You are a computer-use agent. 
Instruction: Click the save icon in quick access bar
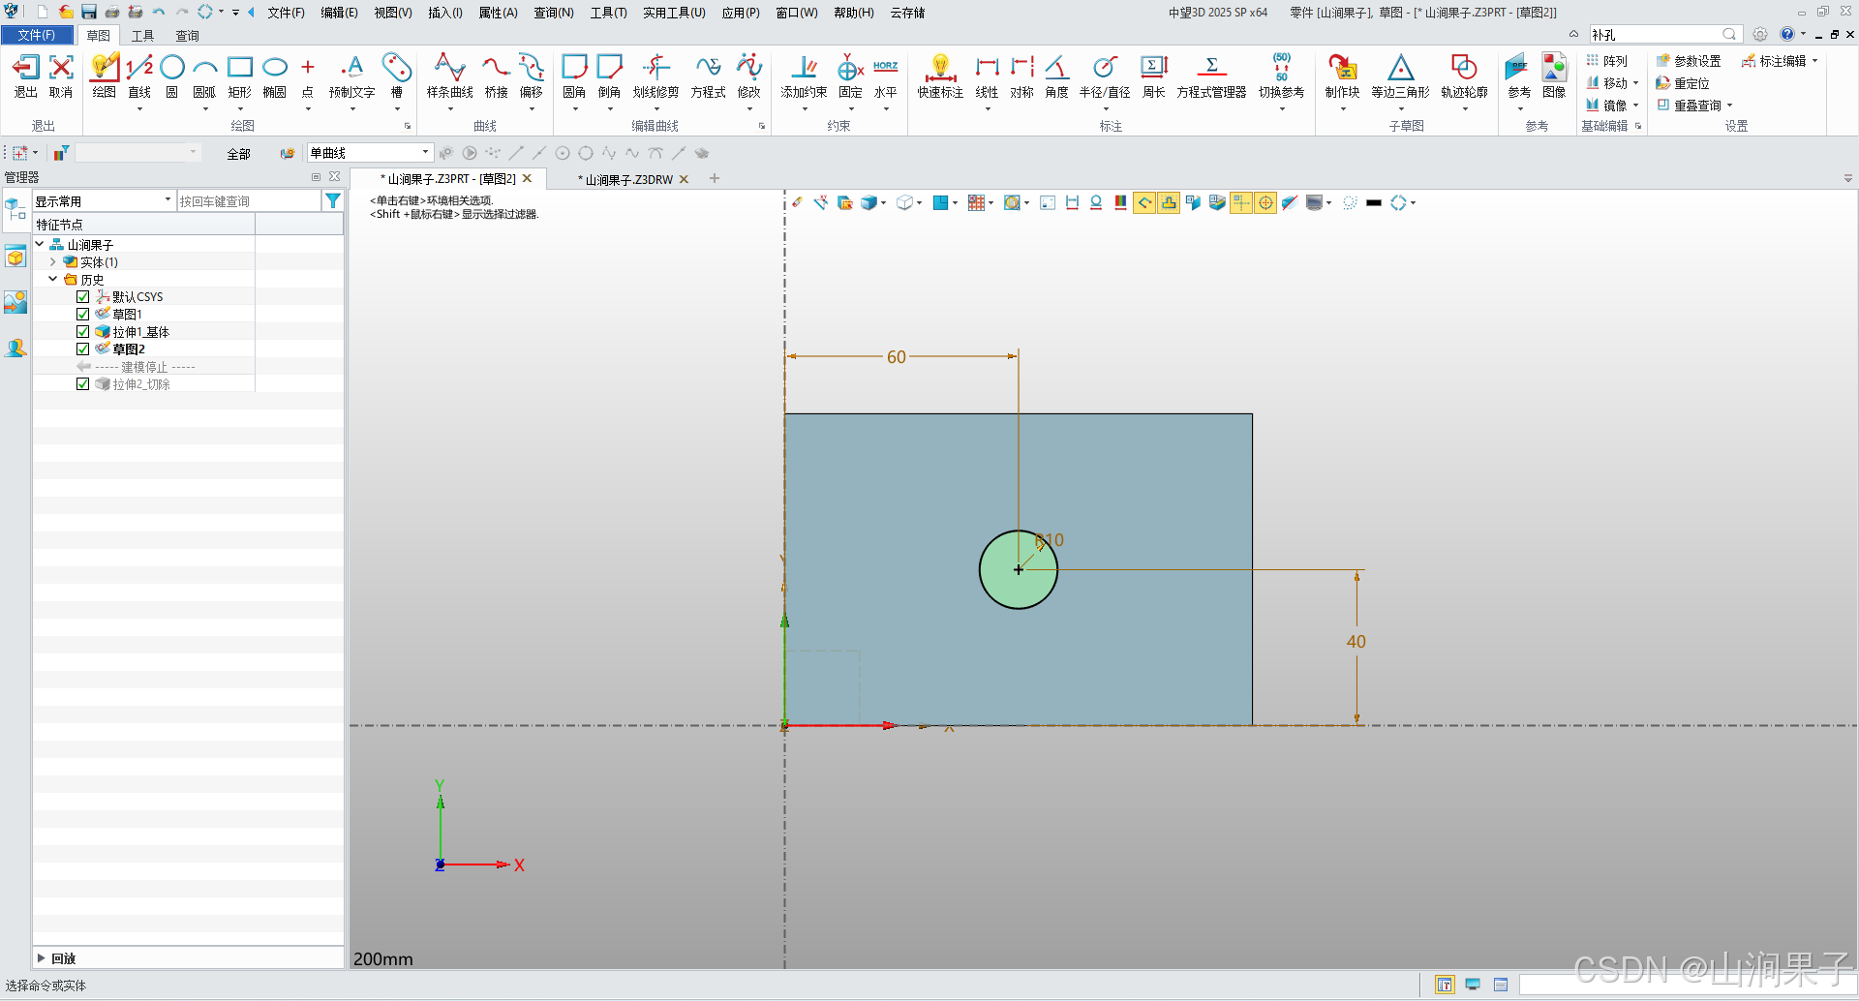pos(89,12)
